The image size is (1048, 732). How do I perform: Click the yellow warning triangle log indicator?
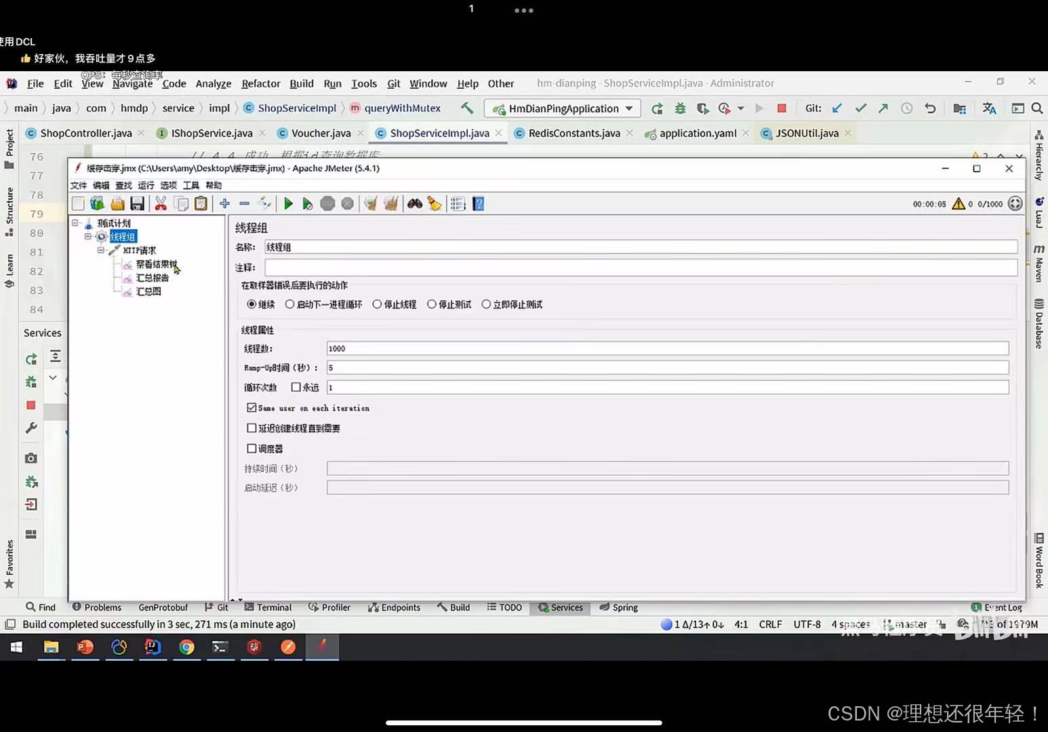click(x=959, y=203)
